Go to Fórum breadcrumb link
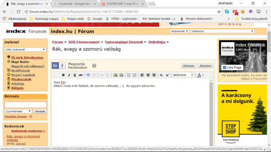 tap(58, 42)
